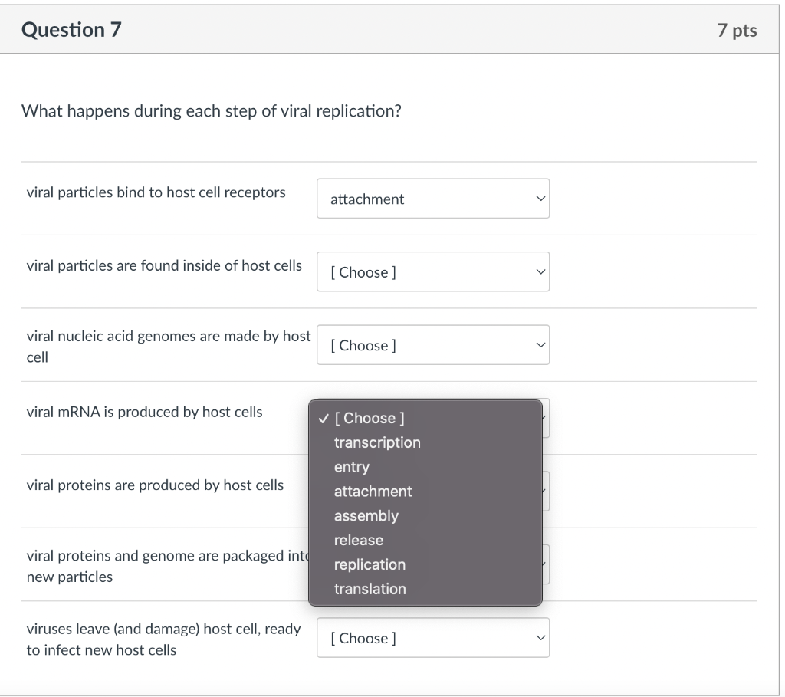Choose entry in the open dropdown list

click(352, 467)
